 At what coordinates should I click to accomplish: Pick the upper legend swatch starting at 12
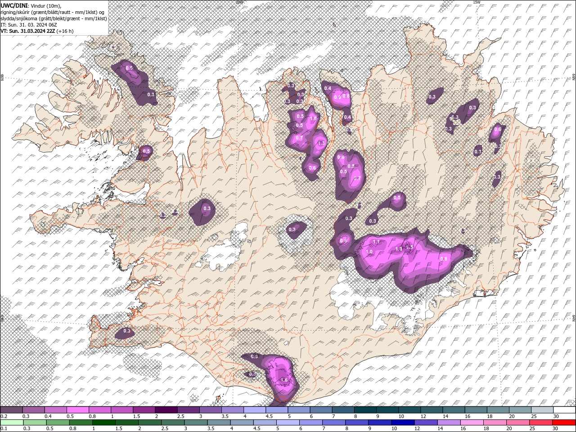[x=431, y=410]
